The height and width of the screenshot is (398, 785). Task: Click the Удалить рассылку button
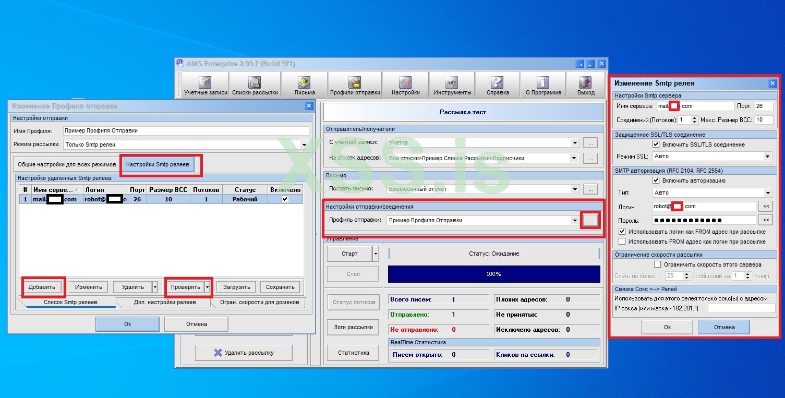point(244,353)
